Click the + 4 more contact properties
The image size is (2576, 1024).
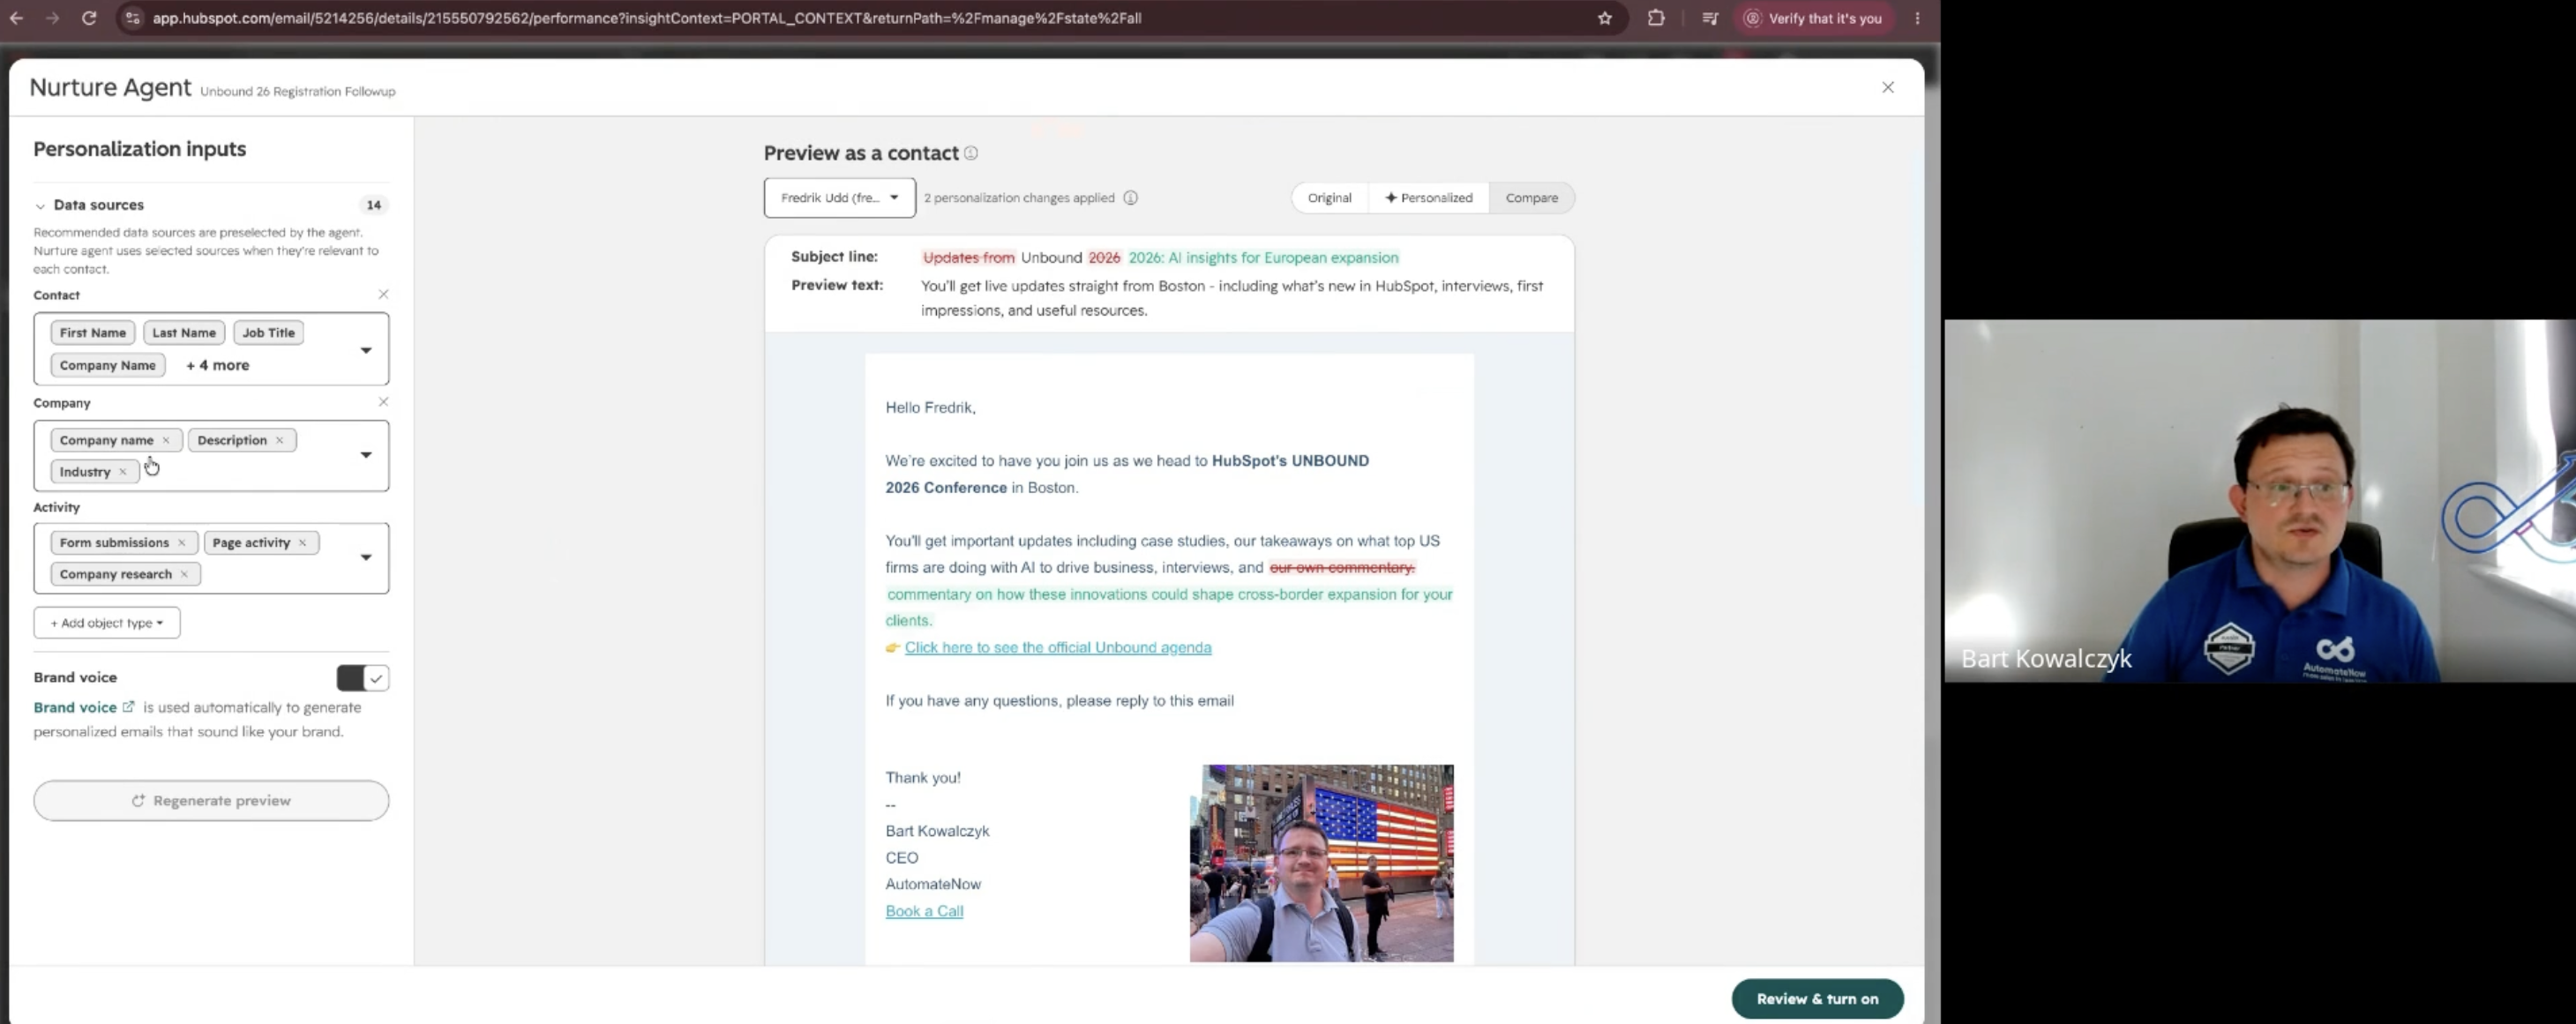pyautogui.click(x=218, y=365)
